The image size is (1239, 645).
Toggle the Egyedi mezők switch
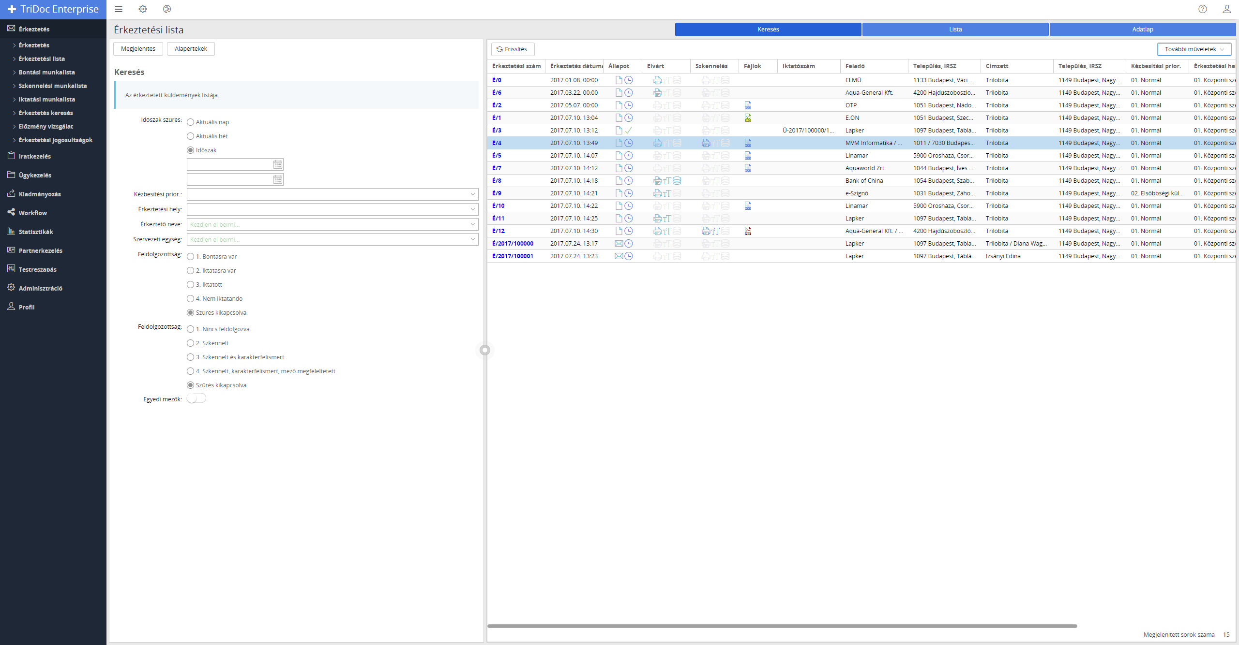click(196, 398)
